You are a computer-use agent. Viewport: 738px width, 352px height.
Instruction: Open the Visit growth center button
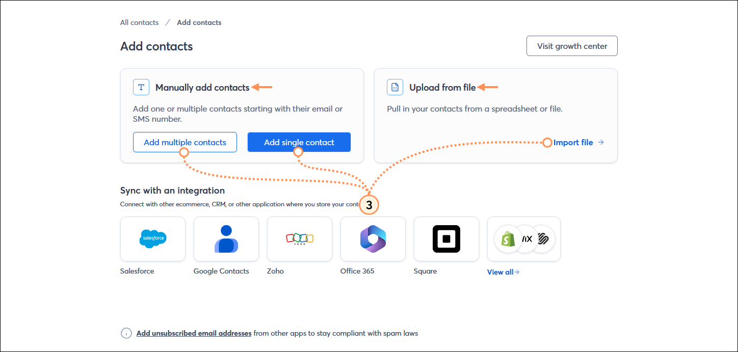[572, 46]
